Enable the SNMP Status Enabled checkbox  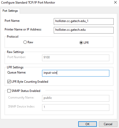click(9, 91)
